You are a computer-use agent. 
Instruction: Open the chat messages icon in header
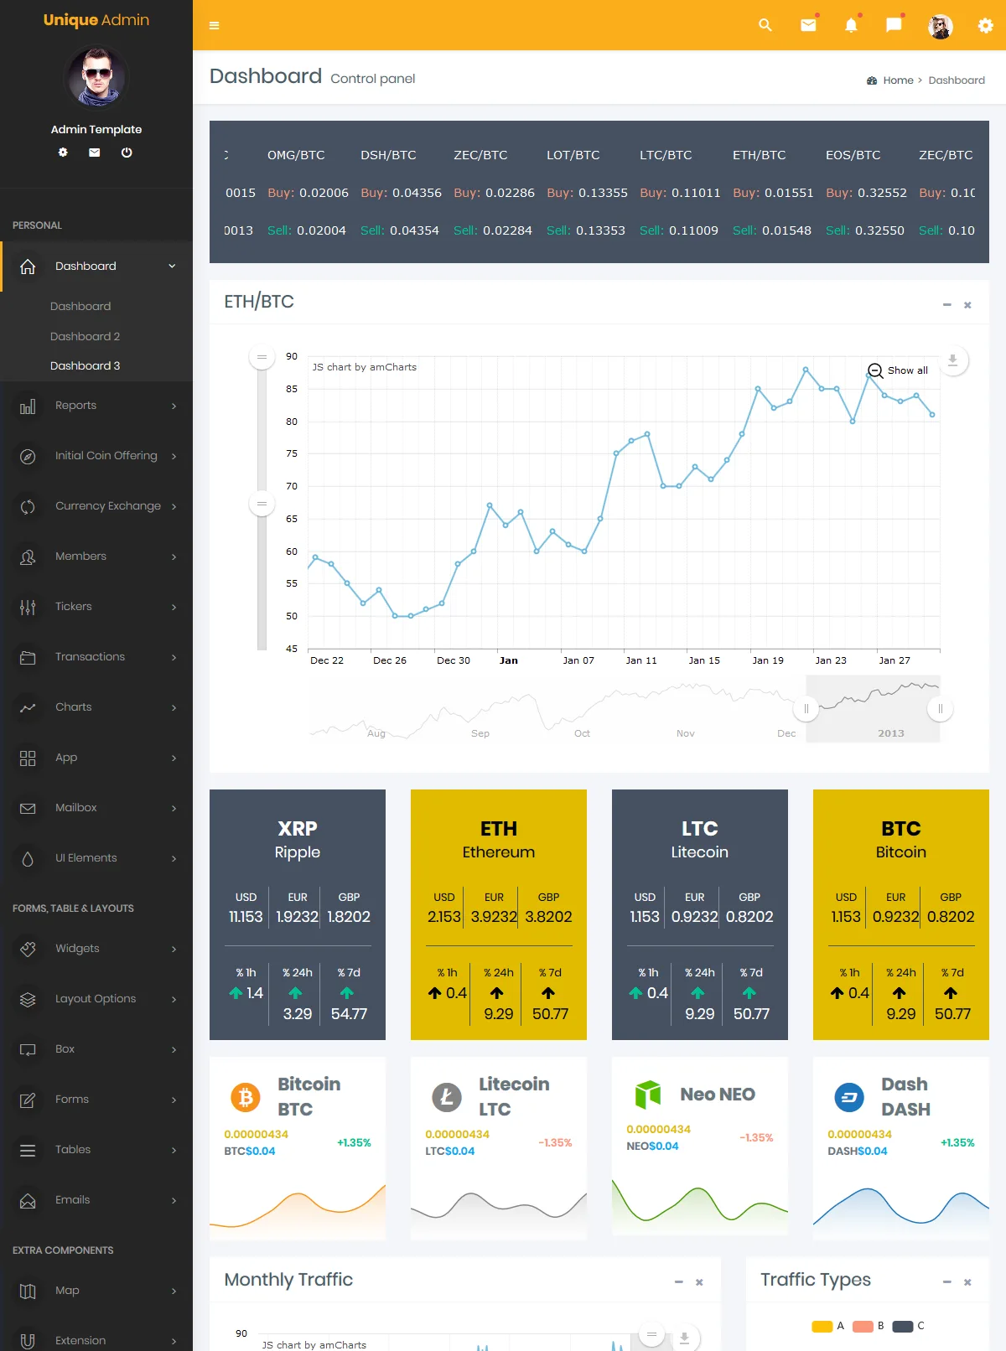pyautogui.click(x=895, y=25)
